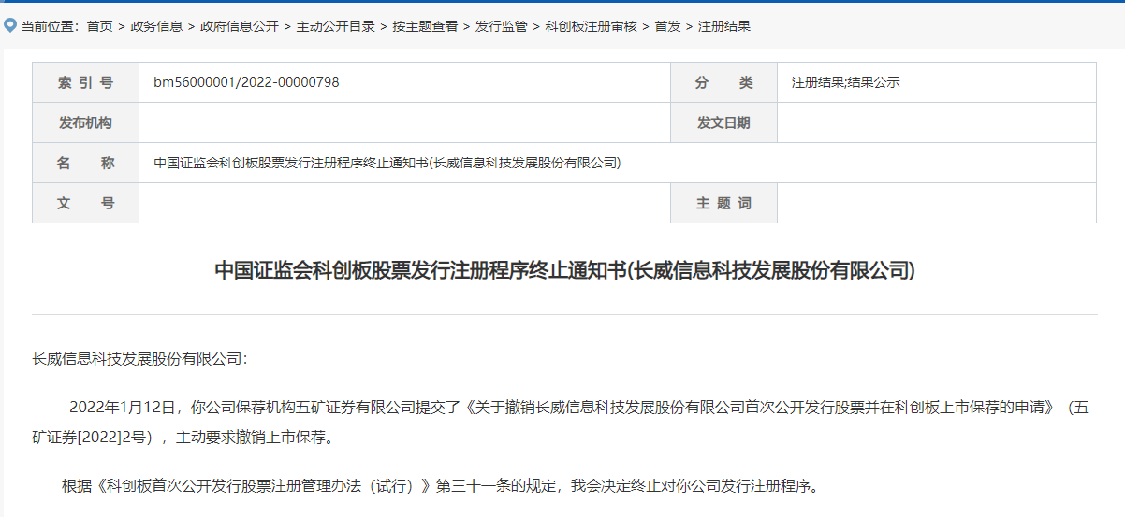Select the document name in the 名称 row

click(x=387, y=163)
